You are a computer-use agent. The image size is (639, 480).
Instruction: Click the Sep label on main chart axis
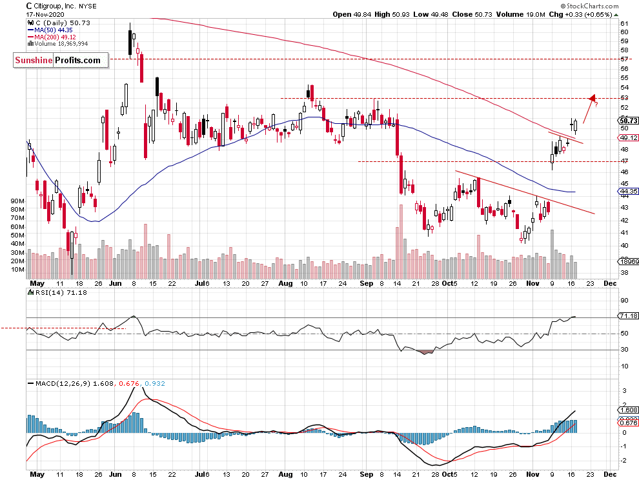point(367,283)
